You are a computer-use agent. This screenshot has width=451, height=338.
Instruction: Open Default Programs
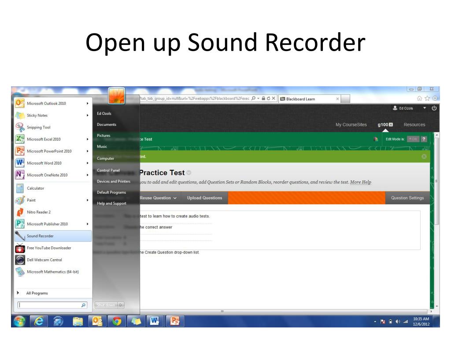(111, 192)
